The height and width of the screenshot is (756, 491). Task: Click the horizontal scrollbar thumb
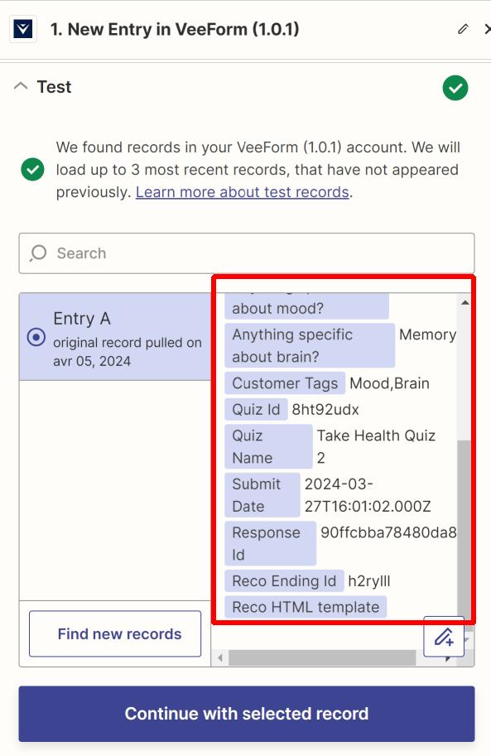click(x=322, y=657)
